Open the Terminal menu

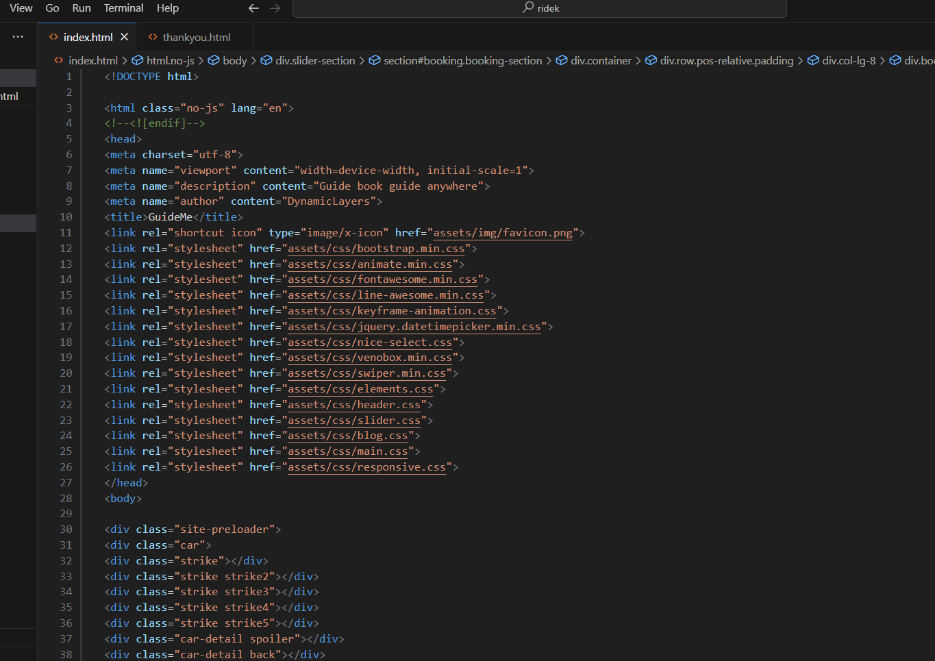click(x=123, y=8)
